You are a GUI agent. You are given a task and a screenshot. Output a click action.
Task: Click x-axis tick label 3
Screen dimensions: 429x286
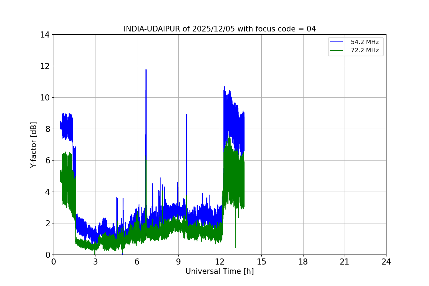[x=95, y=262]
